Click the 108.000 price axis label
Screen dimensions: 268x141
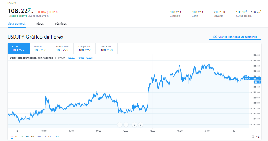tap(256, 103)
